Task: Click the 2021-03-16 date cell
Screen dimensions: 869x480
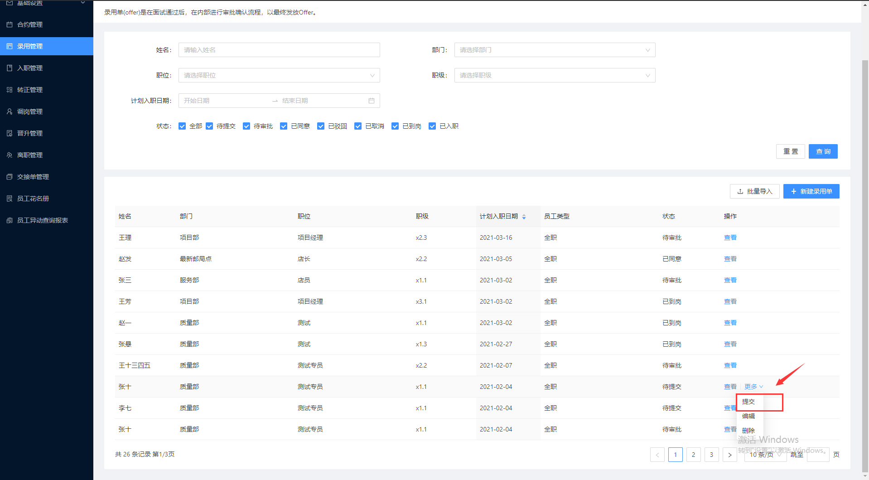Action: point(496,238)
